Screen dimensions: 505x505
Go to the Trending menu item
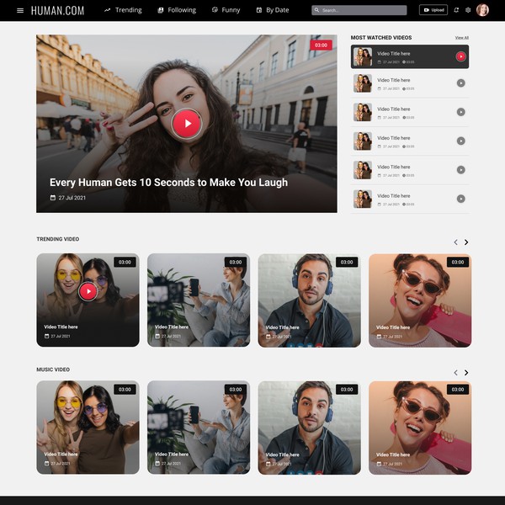[123, 10]
